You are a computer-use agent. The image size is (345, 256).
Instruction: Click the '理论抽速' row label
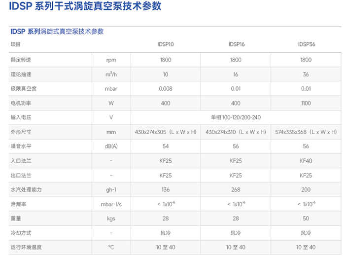21,74
